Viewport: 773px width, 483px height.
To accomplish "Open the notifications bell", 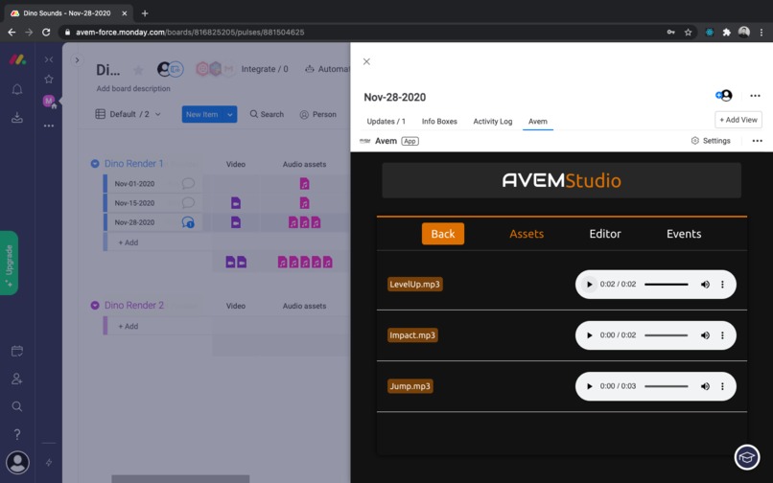I will (x=17, y=89).
